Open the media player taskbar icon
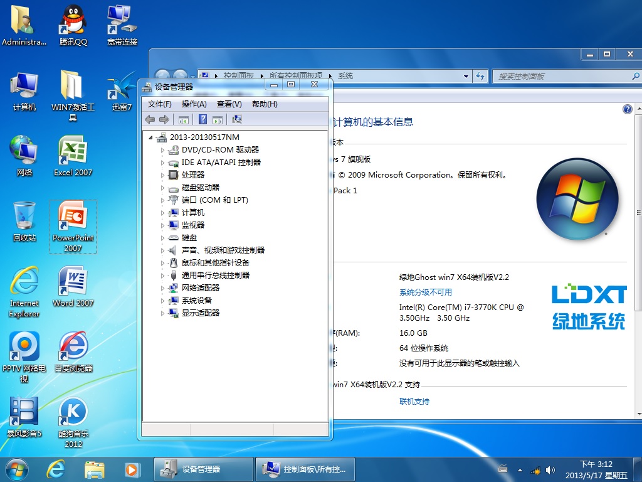The width and height of the screenshot is (642, 482). 132,469
